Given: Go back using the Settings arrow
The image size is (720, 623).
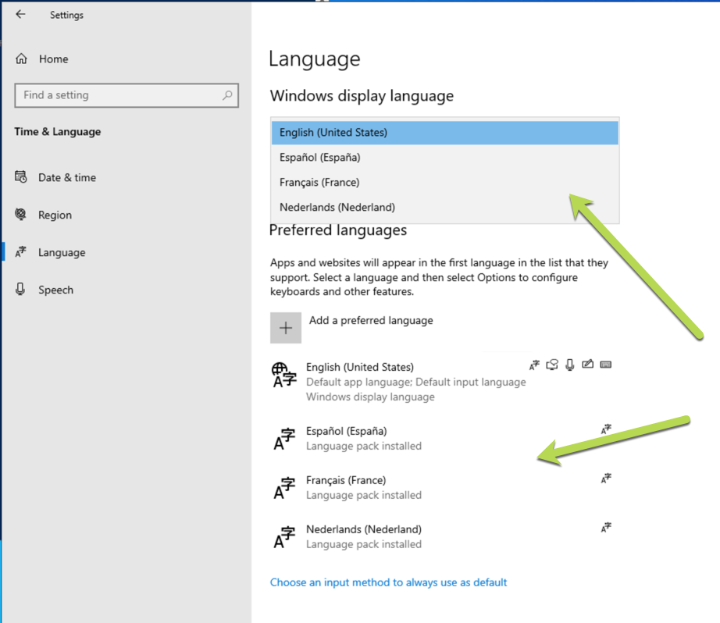Looking at the screenshot, I should pyautogui.click(x=20, y=14).
